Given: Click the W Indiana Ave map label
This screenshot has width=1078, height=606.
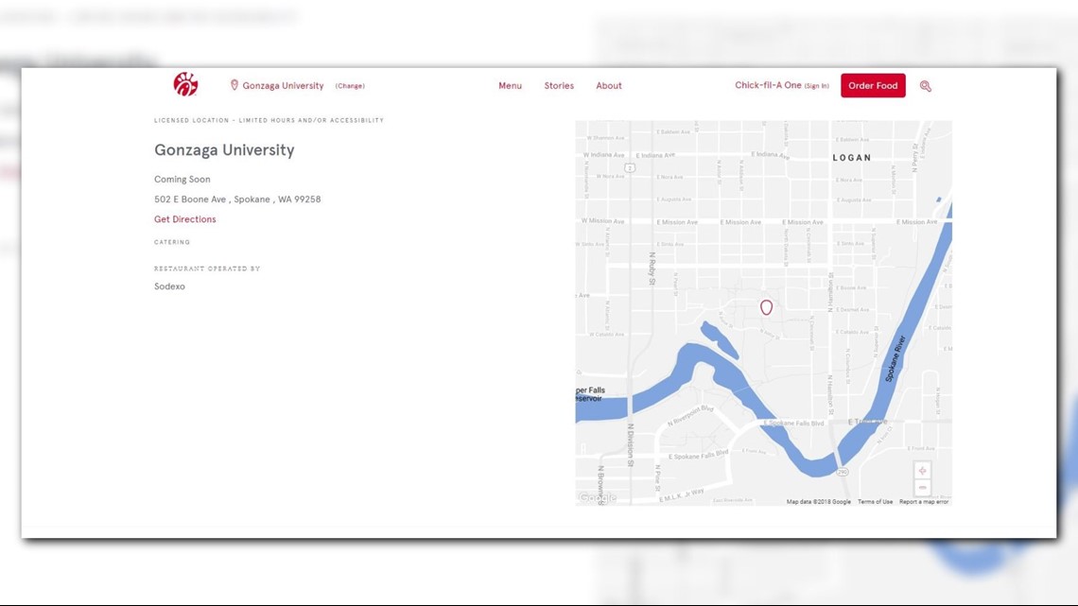Looking at the screenshot, I should [x=604, y=155].
